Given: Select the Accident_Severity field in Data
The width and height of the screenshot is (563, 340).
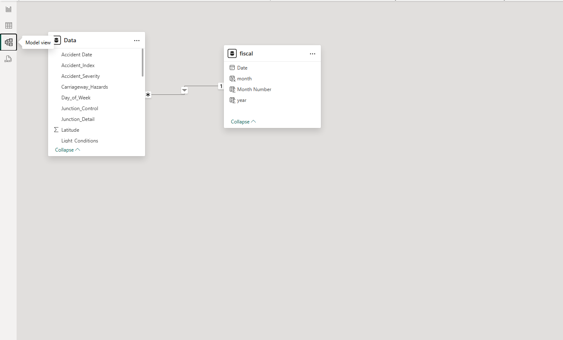Looking at the screenshot, I should (80, 76).
